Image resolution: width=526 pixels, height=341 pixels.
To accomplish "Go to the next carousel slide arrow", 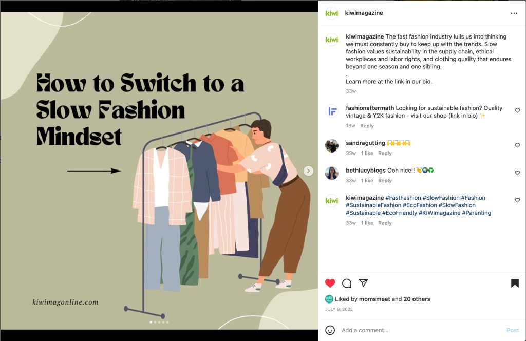I will pos(308,171).
